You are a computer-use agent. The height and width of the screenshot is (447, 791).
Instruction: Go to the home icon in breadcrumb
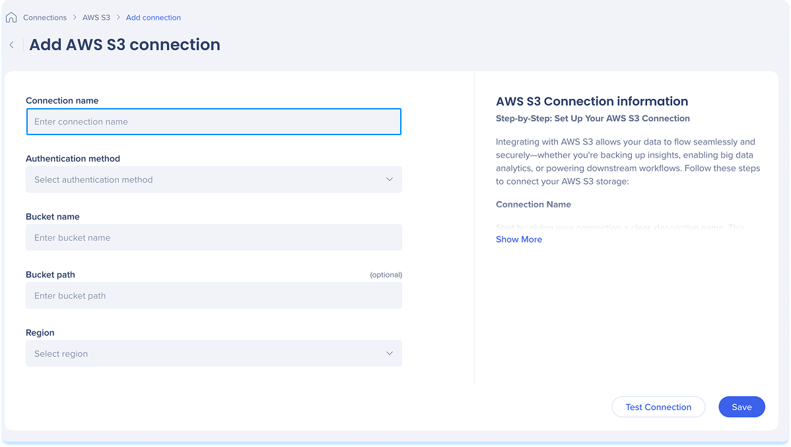(x=11, y=18)
